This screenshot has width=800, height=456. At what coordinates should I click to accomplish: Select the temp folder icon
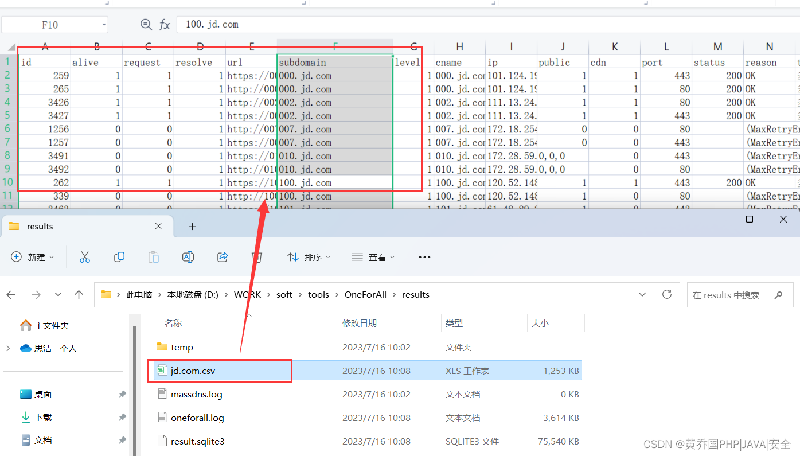(x=162, y=347)
